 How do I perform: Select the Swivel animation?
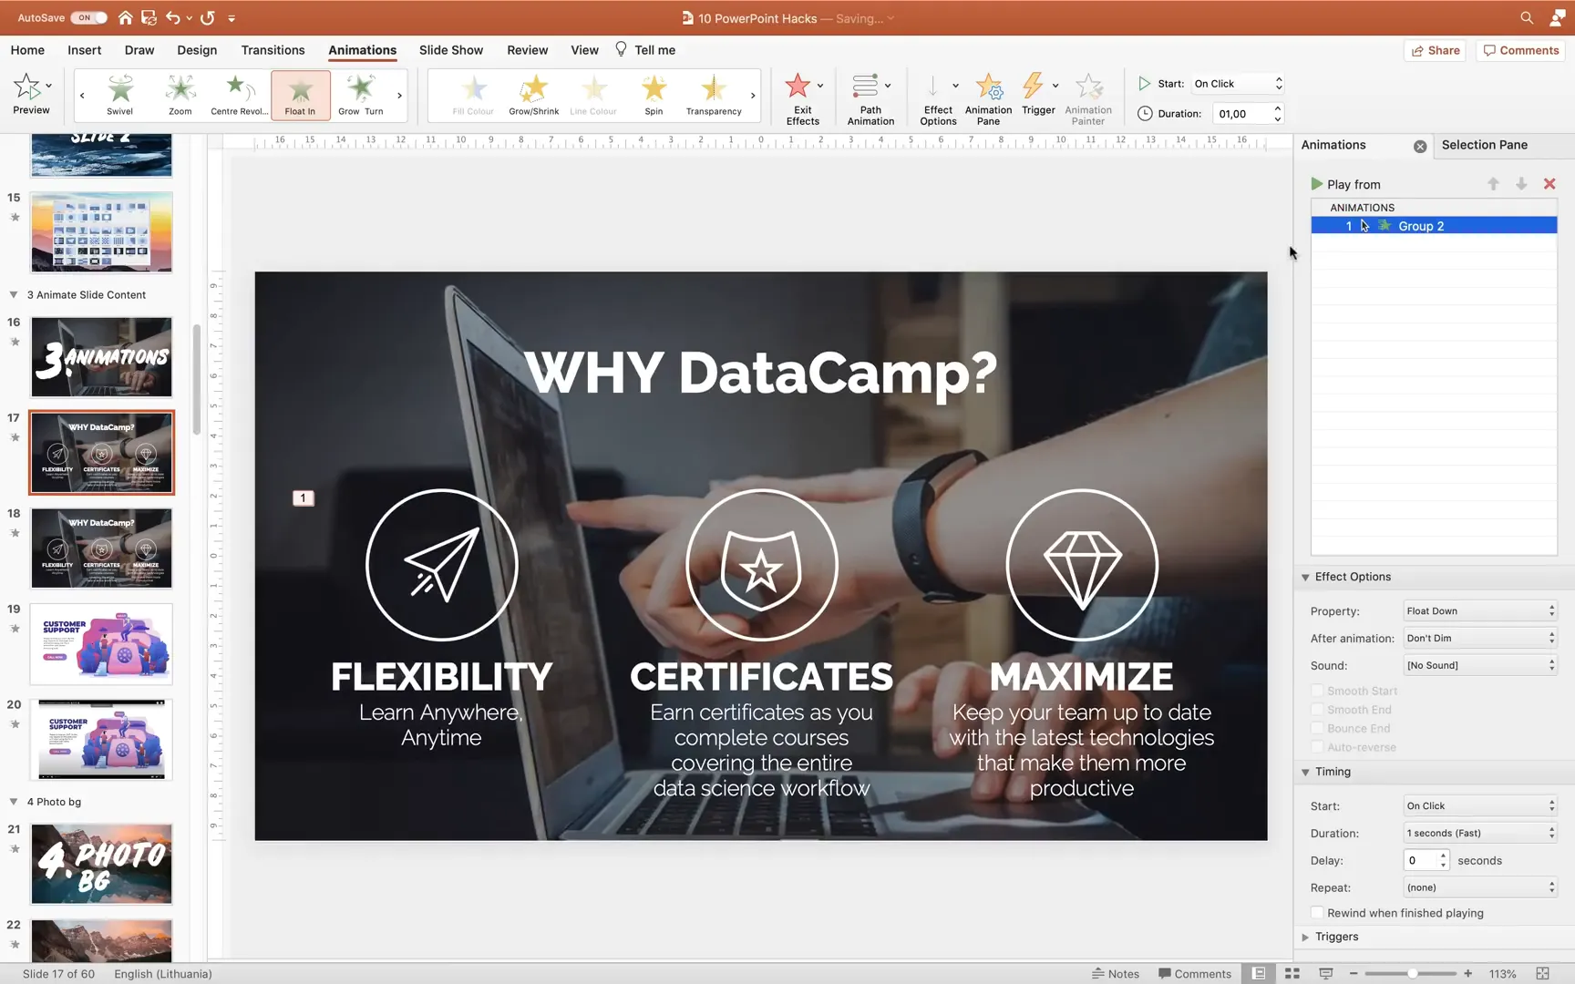(119, 95)
